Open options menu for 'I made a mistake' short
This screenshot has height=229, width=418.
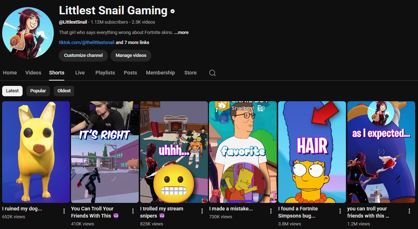(270, 211)
